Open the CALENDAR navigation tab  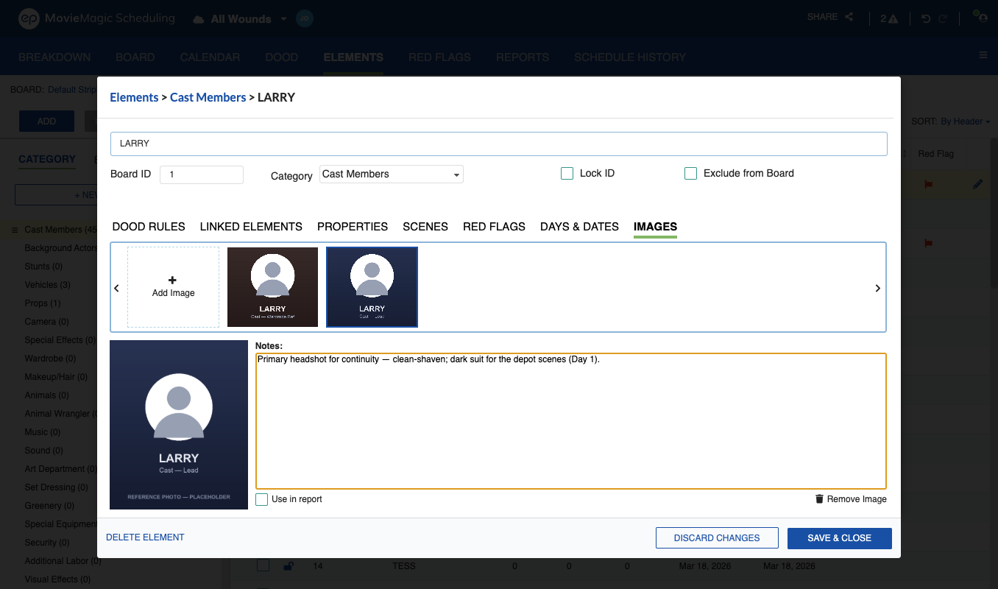pos(210,57)
